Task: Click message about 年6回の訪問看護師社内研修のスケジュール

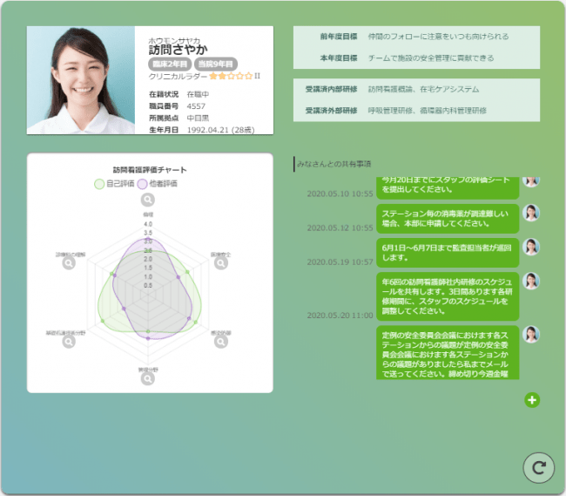Action: [448, 296]
